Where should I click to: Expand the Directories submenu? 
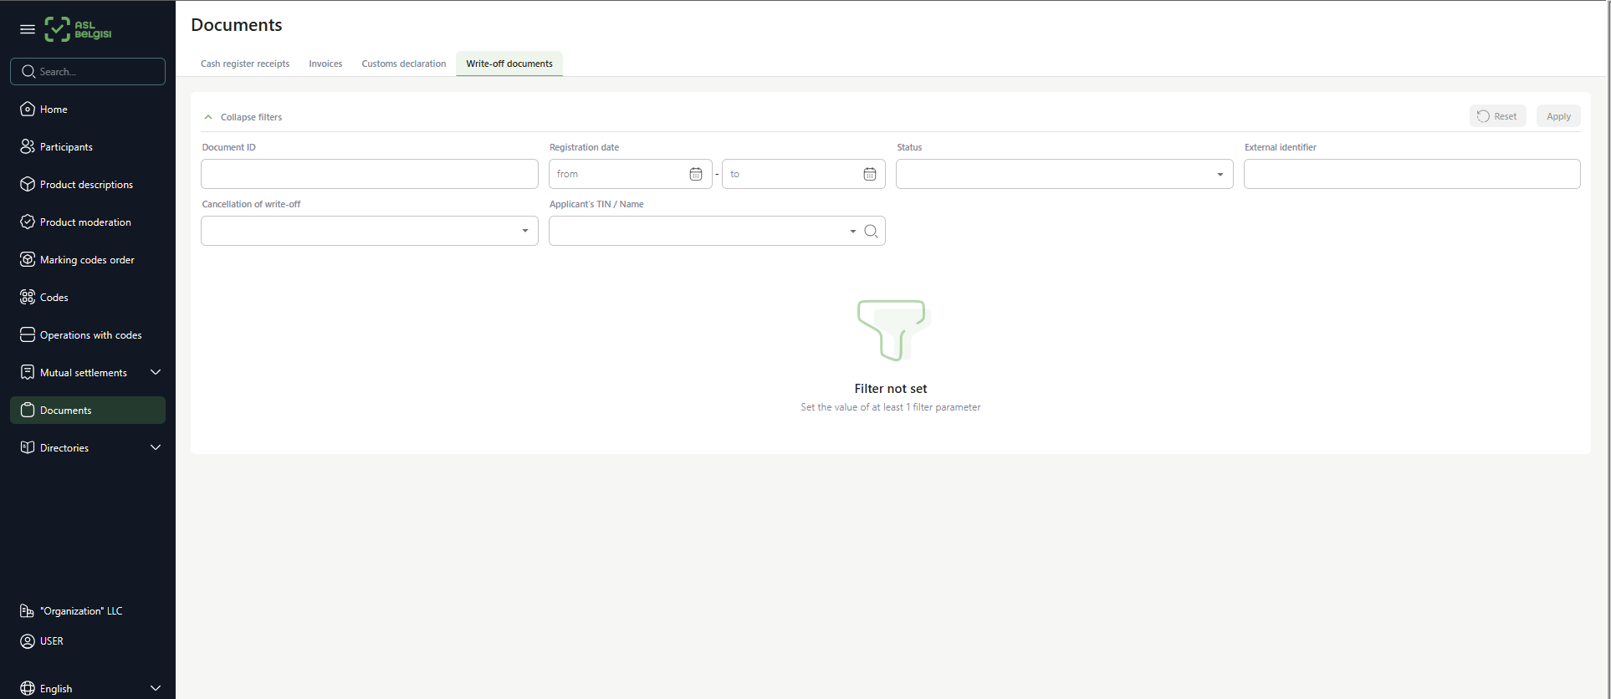(x=156, y=447)
